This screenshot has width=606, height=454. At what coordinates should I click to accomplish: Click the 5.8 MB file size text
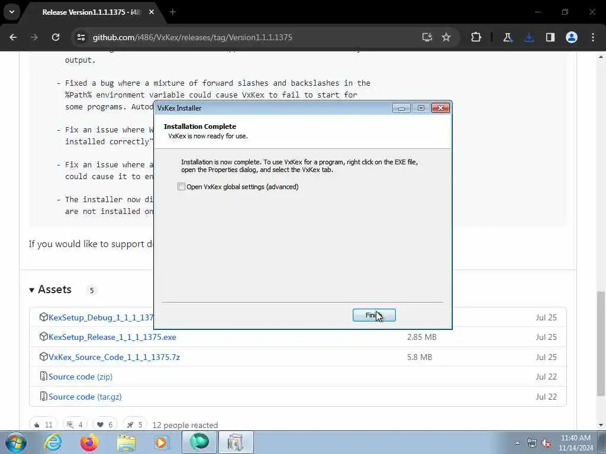pos(420,357)
